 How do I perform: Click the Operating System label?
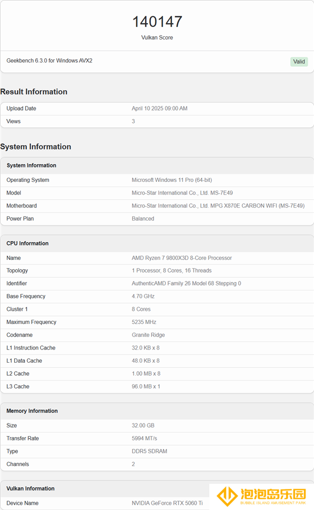tap(28, 180)
